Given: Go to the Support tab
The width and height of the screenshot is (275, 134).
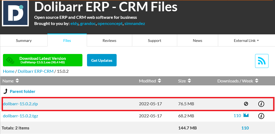Looking at the screenshot, I should click(155, 41).
